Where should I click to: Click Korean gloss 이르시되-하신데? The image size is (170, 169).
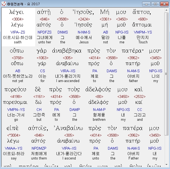click(18, 38)
